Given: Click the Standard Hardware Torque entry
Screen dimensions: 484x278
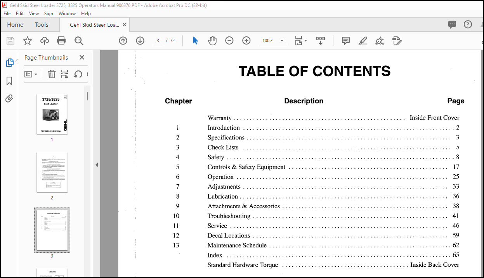Looking at the screenshot, I should click(x=243, y=265).
